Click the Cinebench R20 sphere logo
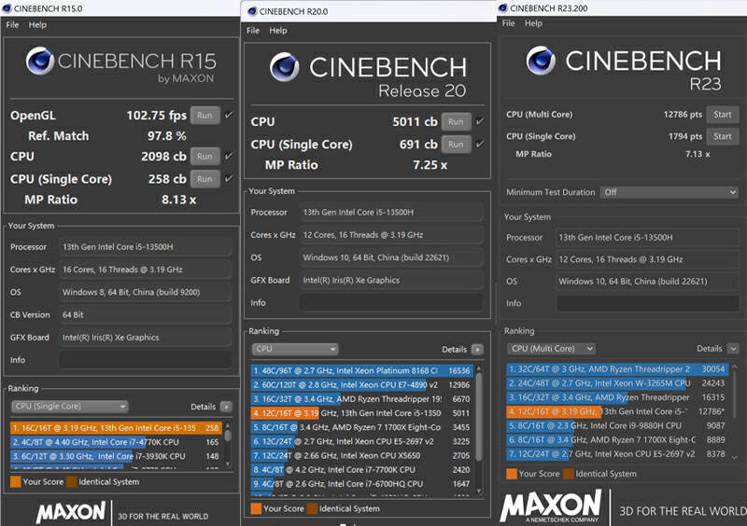Image resolution: width=747 pixels, height=526 pixels. tap(285, 67)
